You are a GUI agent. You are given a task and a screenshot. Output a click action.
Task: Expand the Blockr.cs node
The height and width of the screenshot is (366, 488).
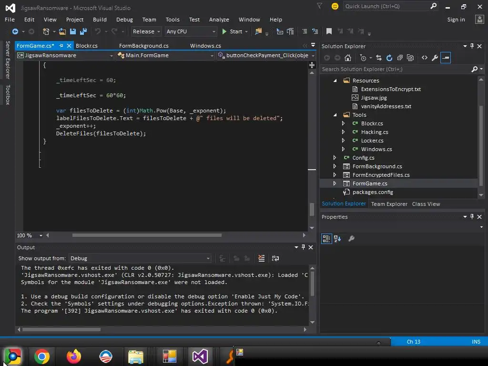(343, 123)
